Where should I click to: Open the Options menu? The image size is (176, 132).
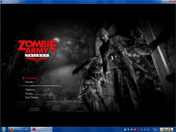pyautogui.click(x=30, y=90)
